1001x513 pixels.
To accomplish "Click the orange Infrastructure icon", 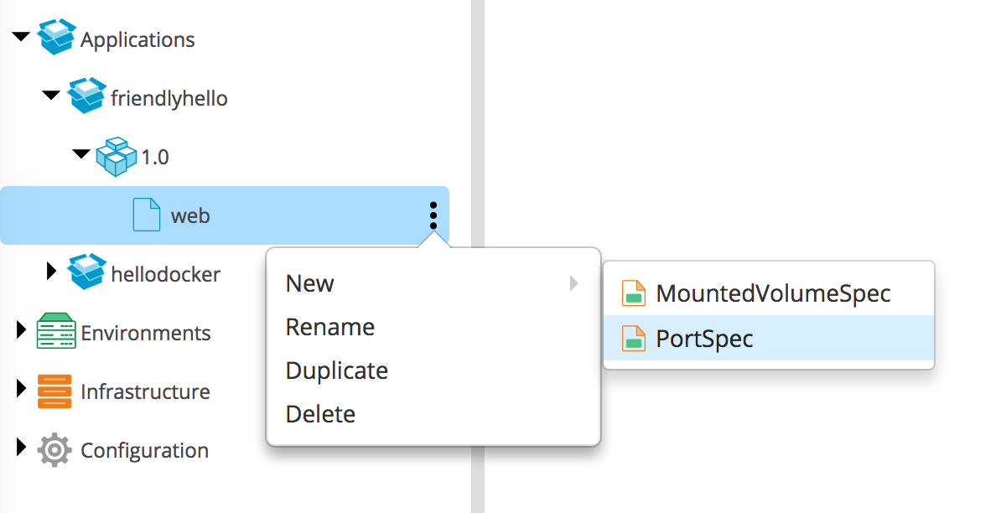I will (x=55, y=391).
